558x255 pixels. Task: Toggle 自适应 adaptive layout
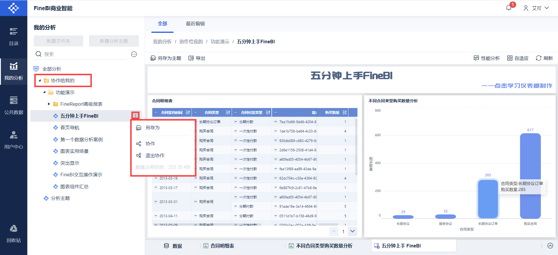(518, 58)
